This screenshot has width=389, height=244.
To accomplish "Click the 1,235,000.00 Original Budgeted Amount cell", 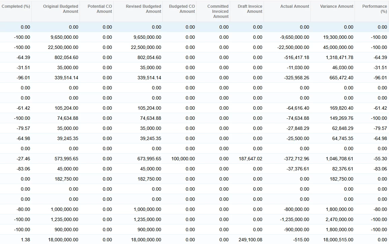I will click(64, 220).
